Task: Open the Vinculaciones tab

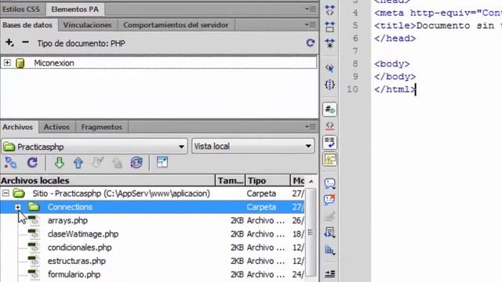Action: coord(87,25)
